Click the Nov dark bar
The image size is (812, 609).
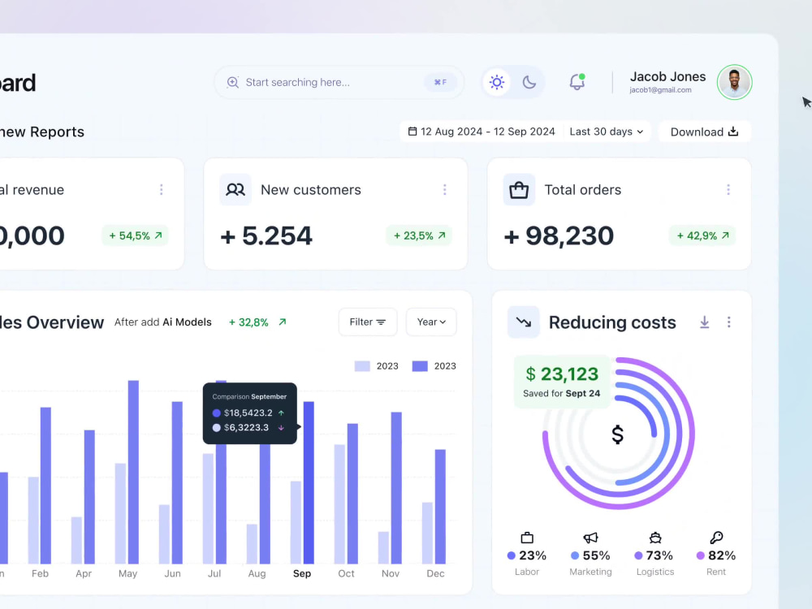[x=396, y=488]
